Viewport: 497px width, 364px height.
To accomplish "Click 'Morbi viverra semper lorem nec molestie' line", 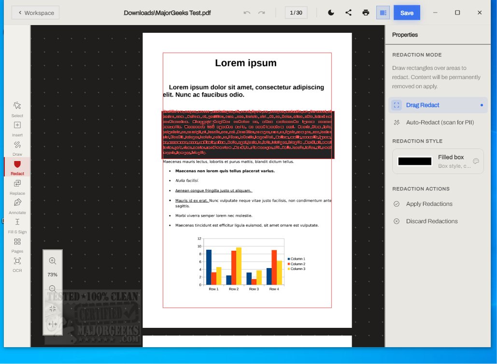I will 214,216.
